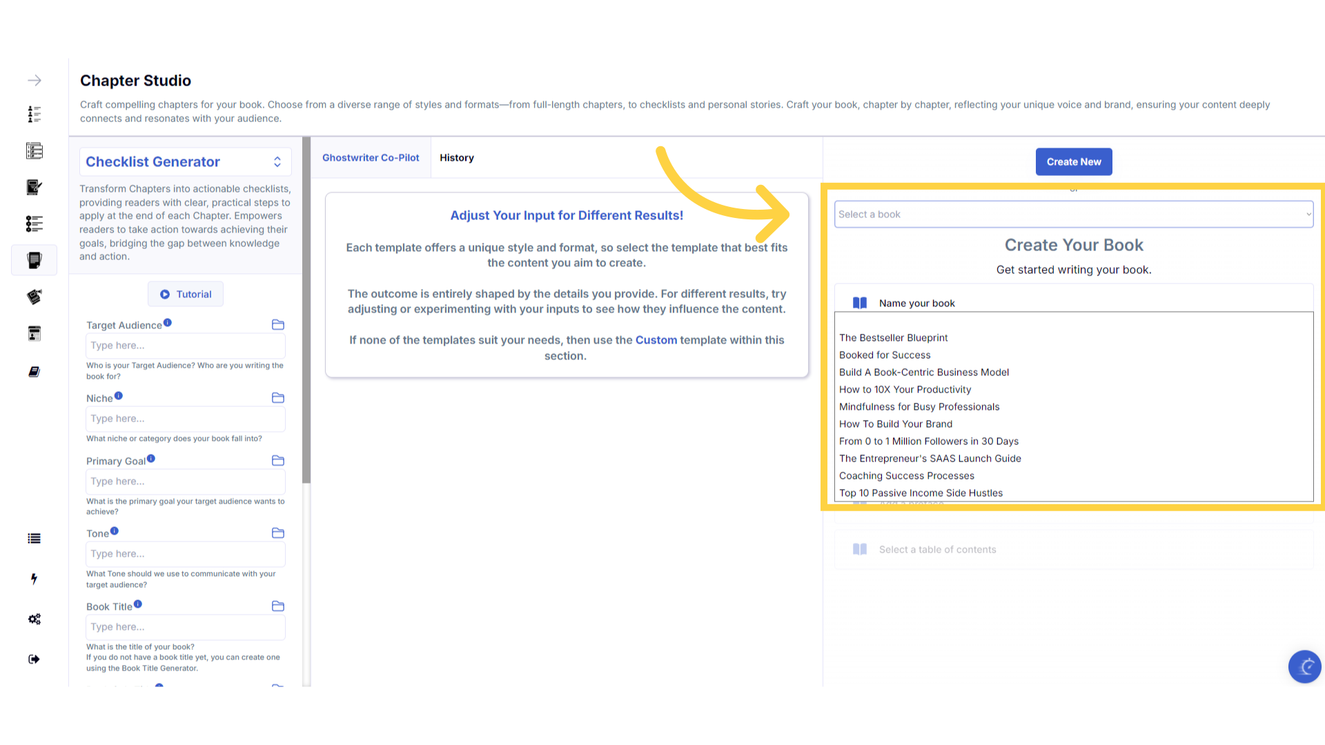Open the bulleted list sidebar icon

34,539
